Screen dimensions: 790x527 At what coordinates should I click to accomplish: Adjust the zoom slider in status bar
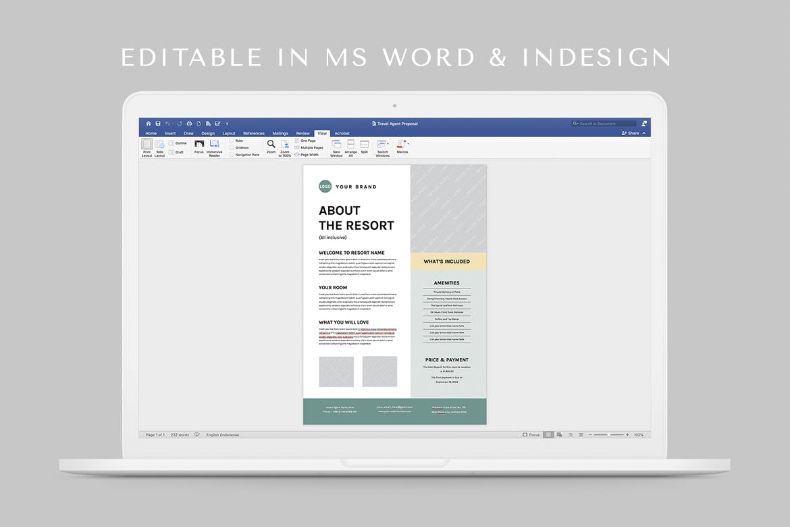click(x=608, y=434)
